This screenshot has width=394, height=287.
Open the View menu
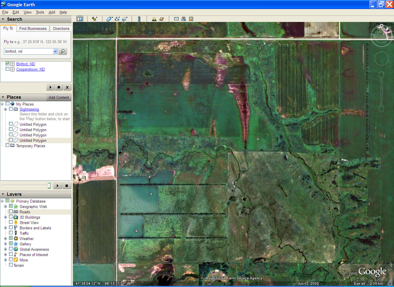point(28,12)
